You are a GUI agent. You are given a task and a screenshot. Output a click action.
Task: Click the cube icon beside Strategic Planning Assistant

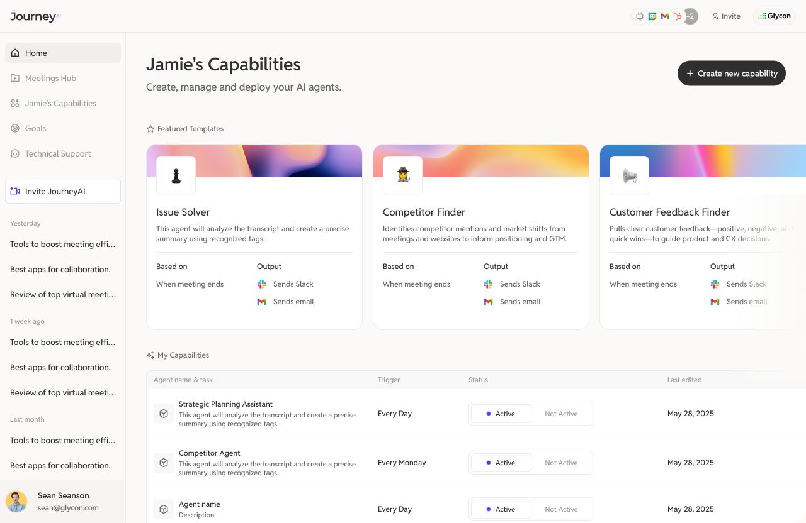click(164, 414)
